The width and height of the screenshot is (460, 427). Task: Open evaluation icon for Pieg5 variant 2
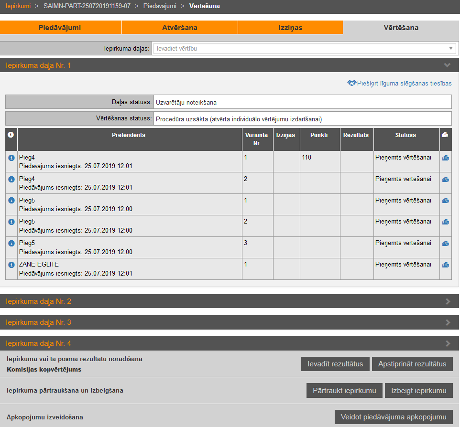click(x=445, y=222)
